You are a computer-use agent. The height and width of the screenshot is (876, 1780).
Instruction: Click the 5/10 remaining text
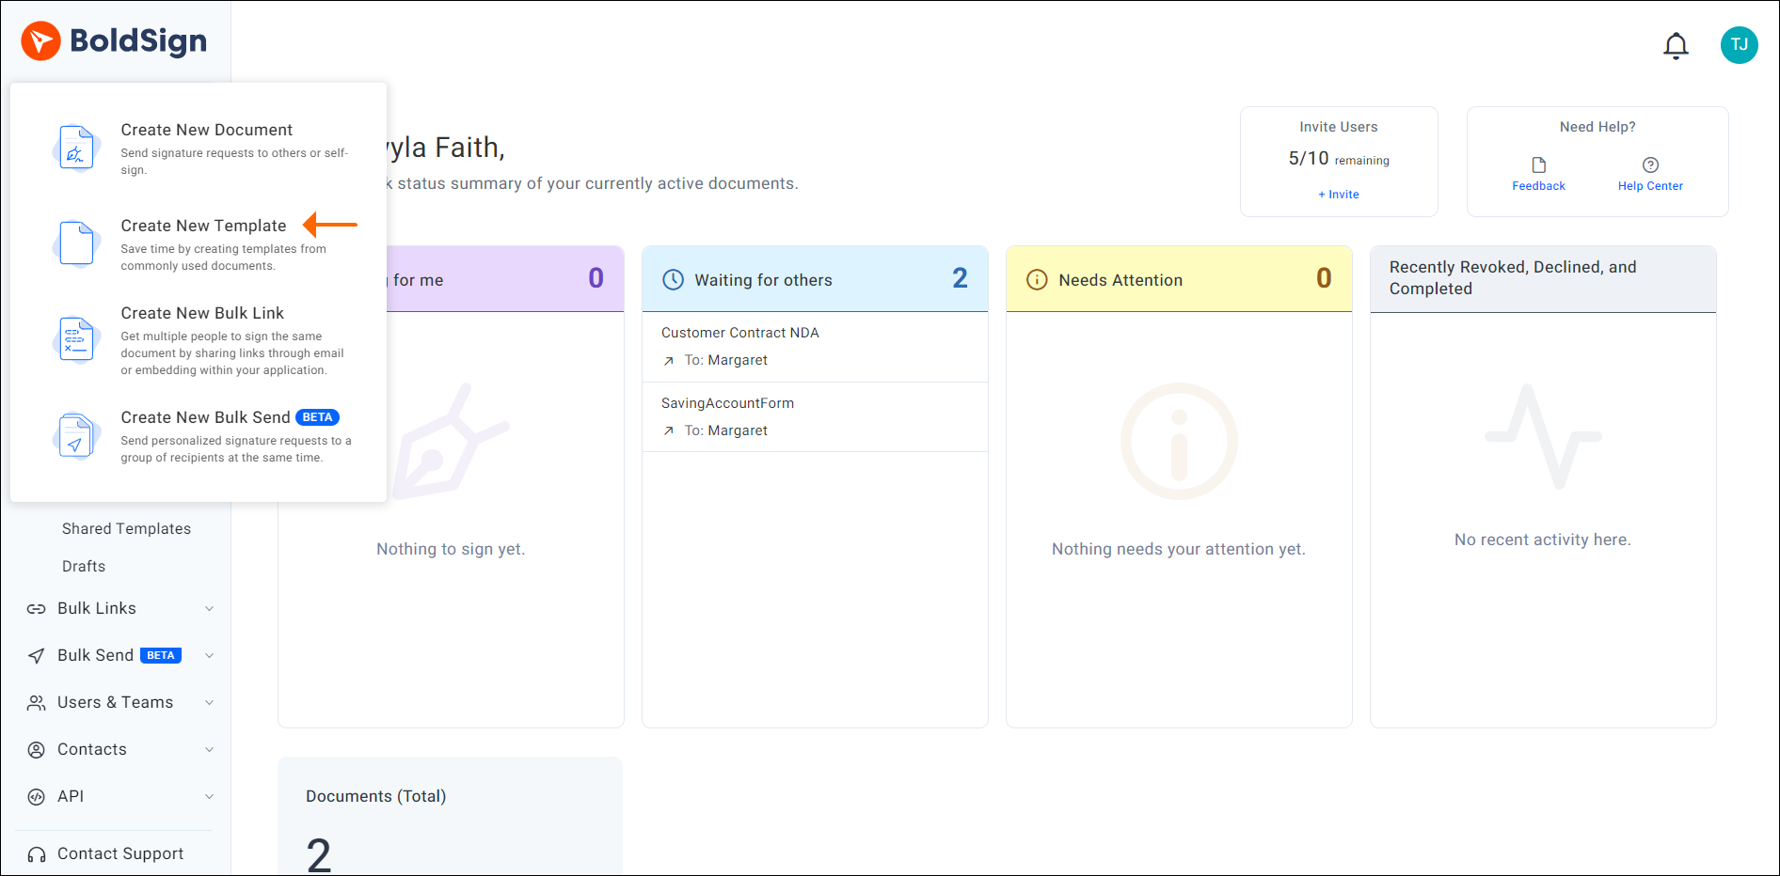1339,159
